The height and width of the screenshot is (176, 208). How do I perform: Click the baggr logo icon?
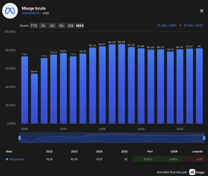tap(192, 172)
